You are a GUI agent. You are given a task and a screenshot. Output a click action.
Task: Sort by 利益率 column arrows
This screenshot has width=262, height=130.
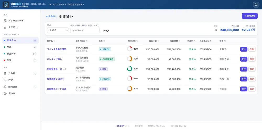point(195,41)
